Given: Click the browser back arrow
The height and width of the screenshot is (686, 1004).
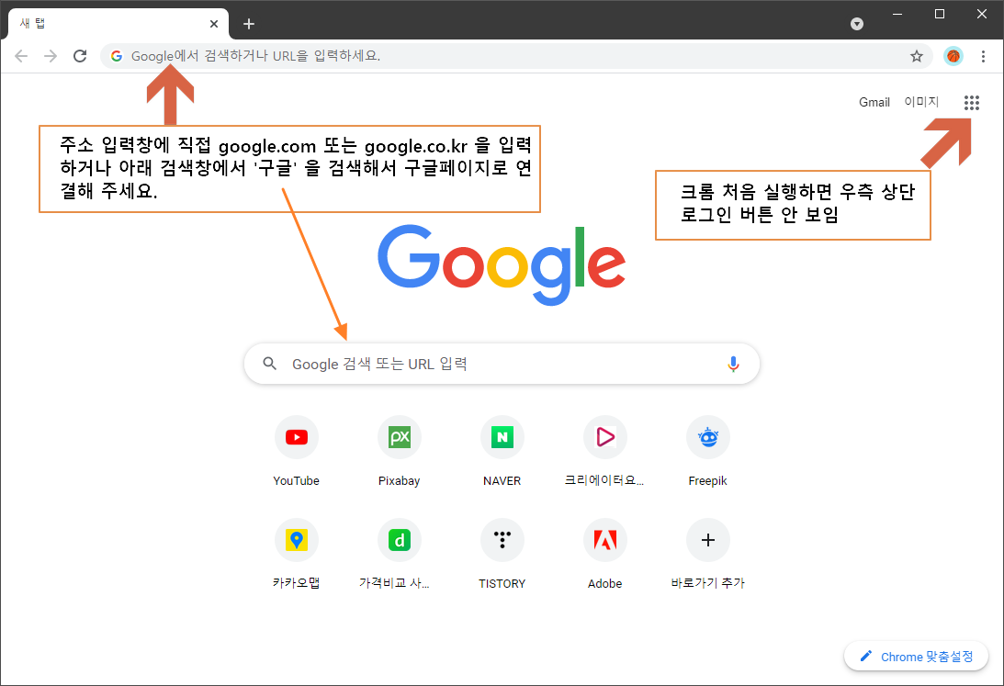Looking at the screenshot, I should tap(21, 56).
